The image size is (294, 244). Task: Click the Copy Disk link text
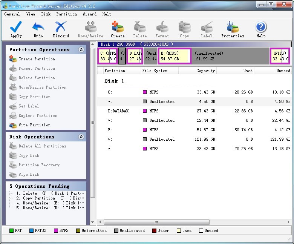[29, 155]
